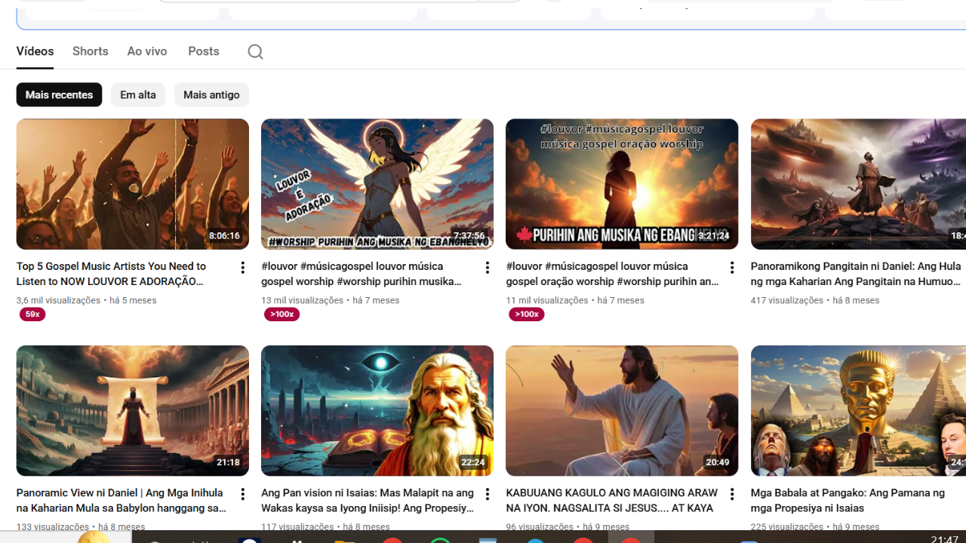
Task: Click >100x badge below 13 mil visualizações video
Action: (x=281, y=314)
